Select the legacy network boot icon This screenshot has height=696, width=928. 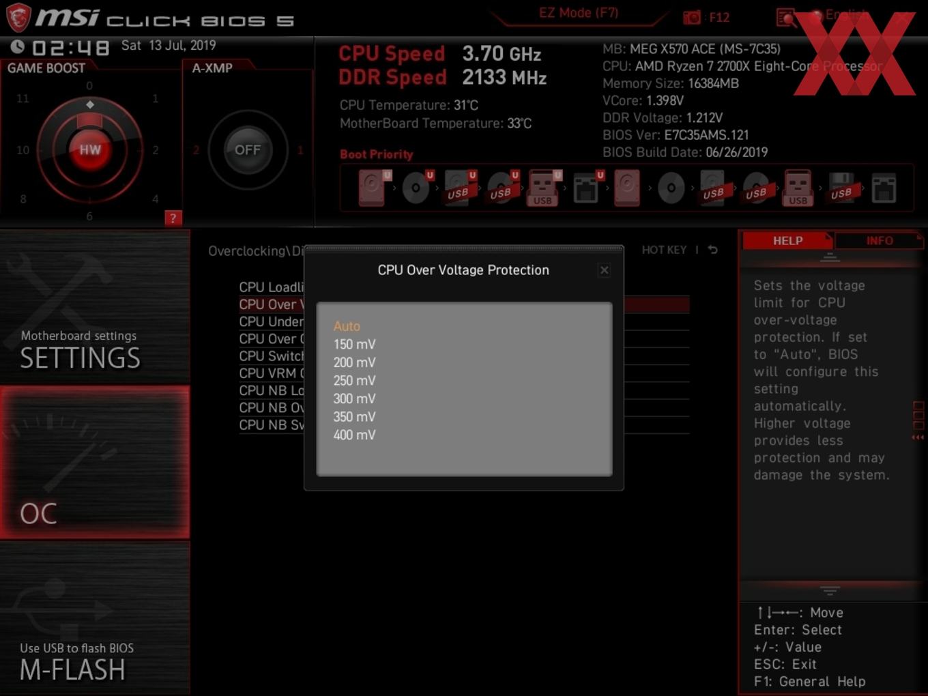click(884, 188)
